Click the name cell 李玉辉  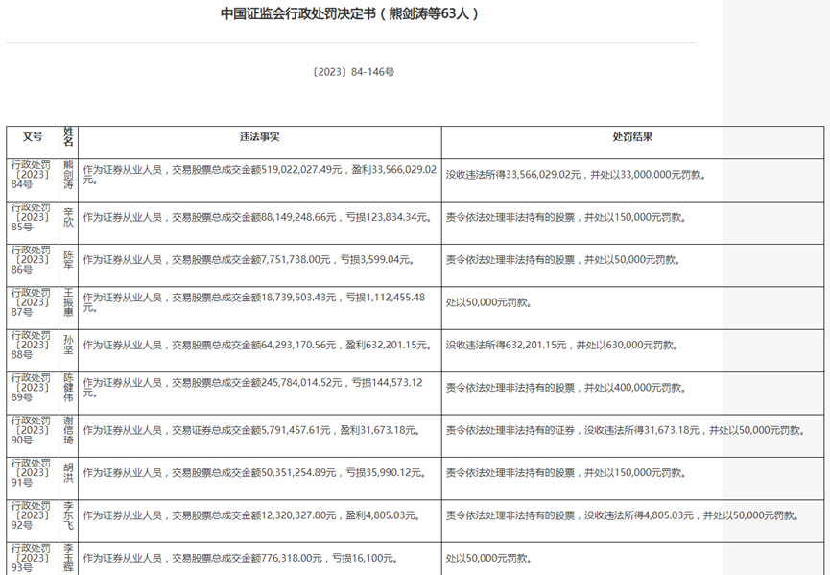tap(69, 559)
